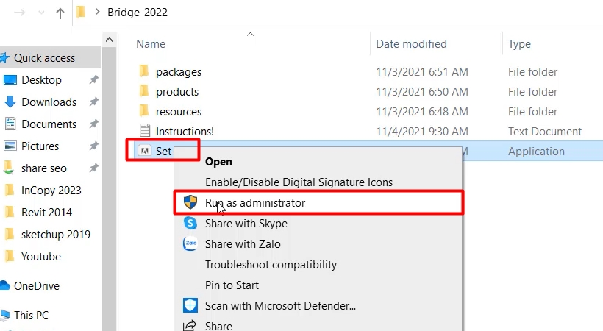Expand the breadcrumb chevron before Bridge-2022
This screenshot has width=603, height=331.
tap(96, 13)
